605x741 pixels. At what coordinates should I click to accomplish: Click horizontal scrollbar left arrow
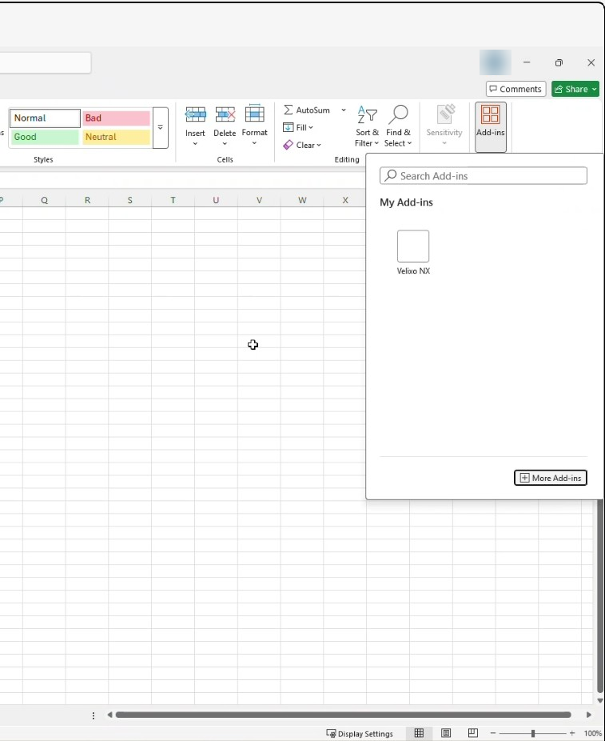(x=109, y=715)
